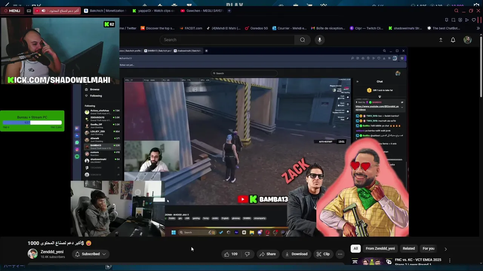Switch to the yappaiOi Watch clips tab
The height and width of the screenshot is (271, 483).
point(153,11)
